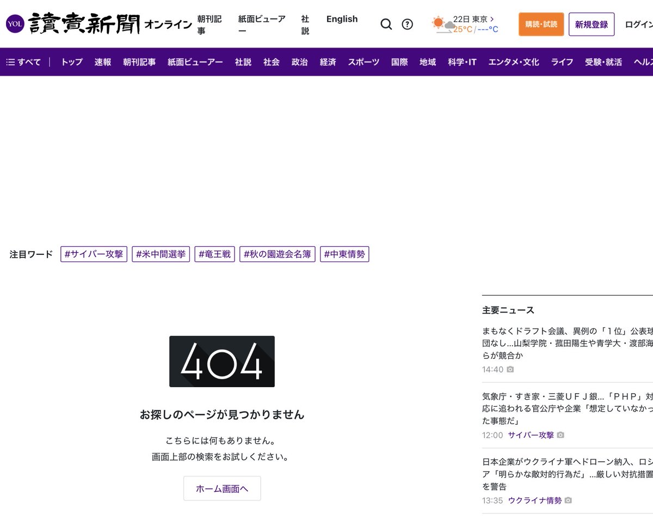Click the camera icon next to 14:40
The image size is (653, 519).
[x=510, y=369]
